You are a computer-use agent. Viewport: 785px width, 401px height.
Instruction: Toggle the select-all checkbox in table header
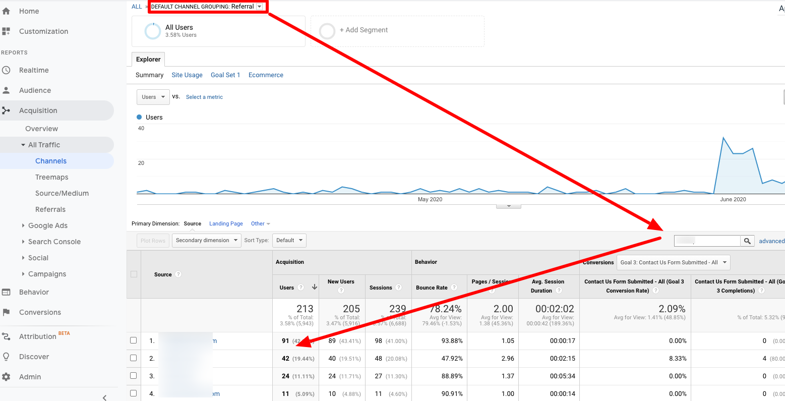coord(134,274)
